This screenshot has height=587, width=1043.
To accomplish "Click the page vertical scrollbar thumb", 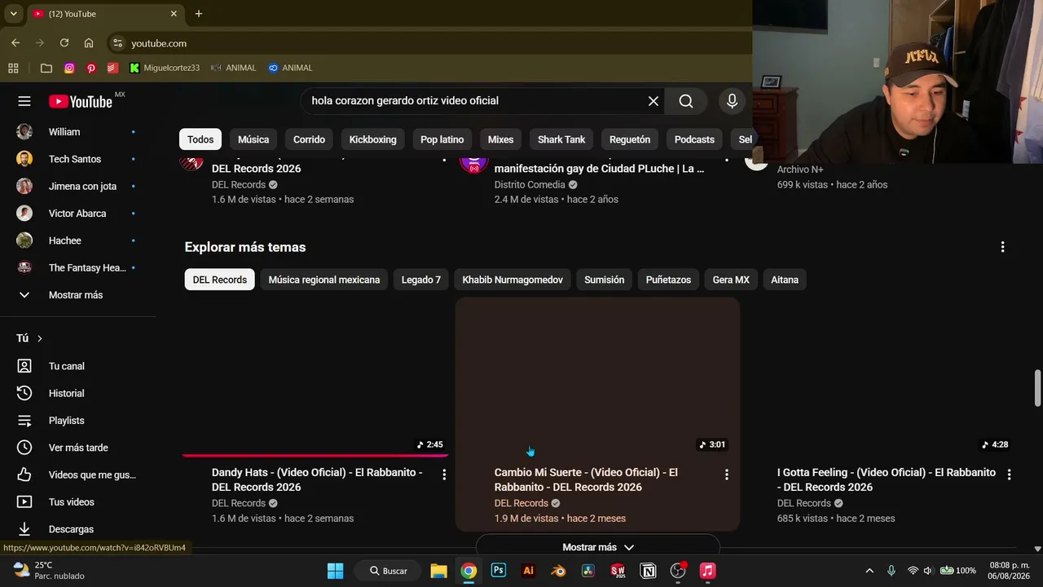I will tap(1037, 388).
